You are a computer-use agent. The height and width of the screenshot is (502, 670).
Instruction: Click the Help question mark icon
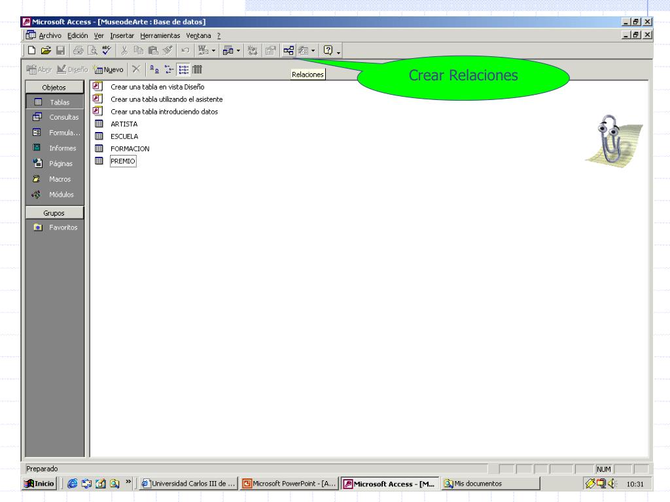[328, 50]
